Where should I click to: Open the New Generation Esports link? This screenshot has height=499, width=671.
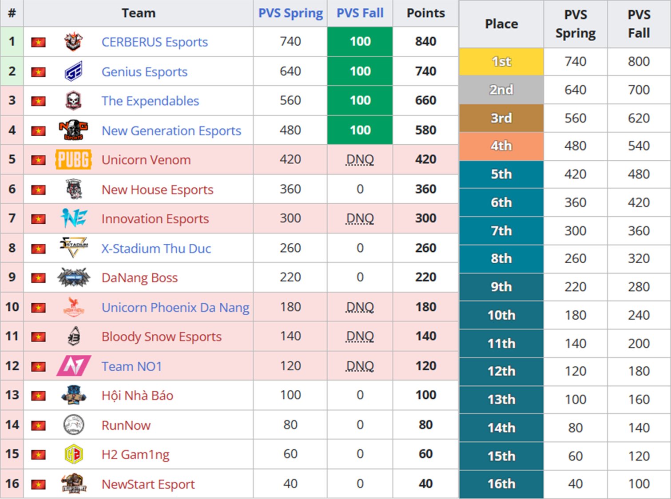click(171, 131)
